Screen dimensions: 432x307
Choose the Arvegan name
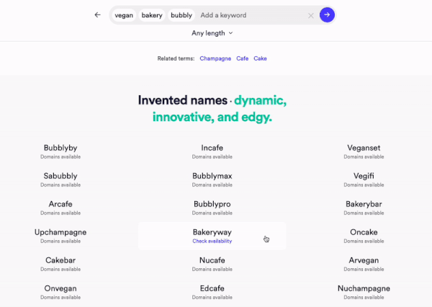pos(364,260)
